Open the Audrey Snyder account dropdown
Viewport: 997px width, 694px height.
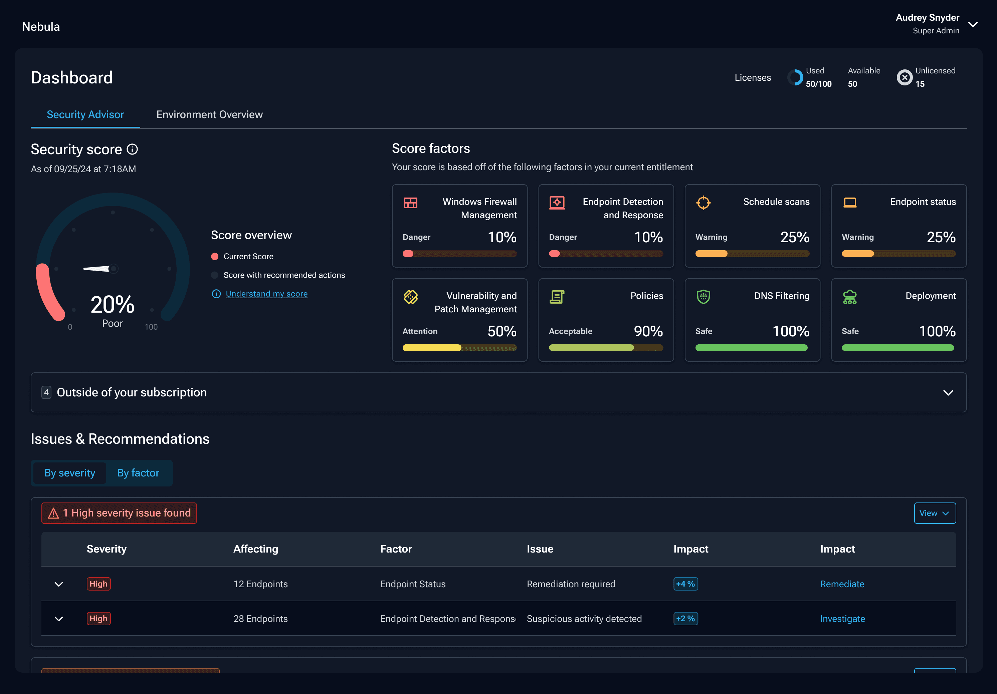[973, 24]
